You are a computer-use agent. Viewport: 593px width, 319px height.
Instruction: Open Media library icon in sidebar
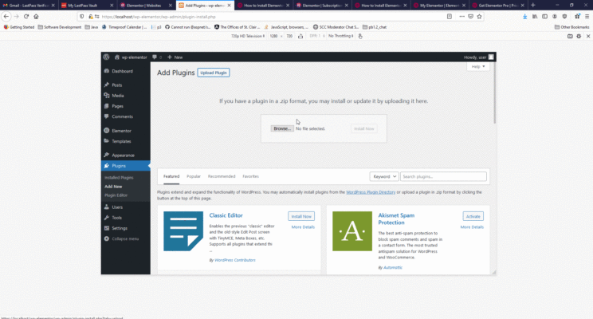coord(106,96)
